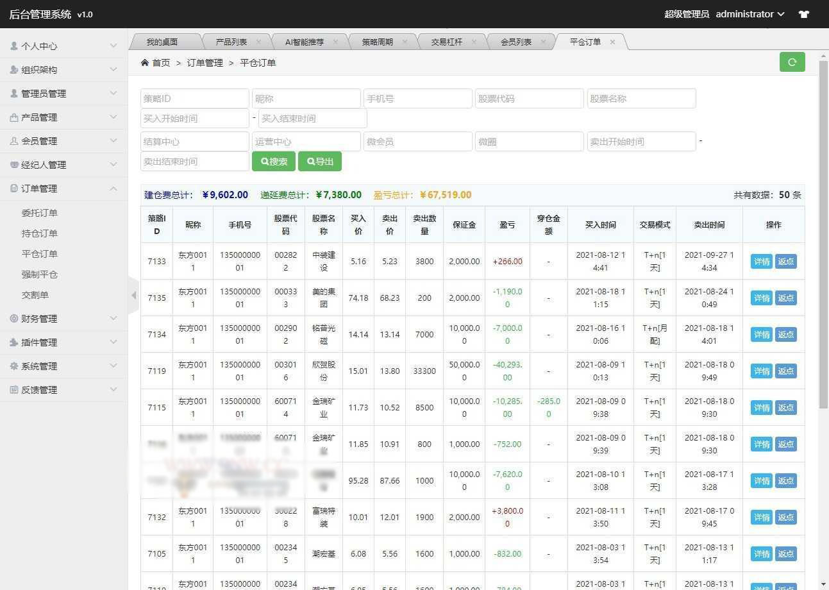Click 详情 for order 7133
The height and width of the screenshot is (590, 829).
click(x=761, y=262)
